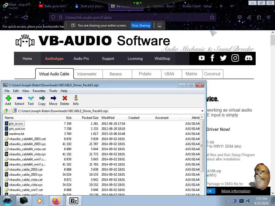Select the pin_out.ico file

click(x=17, y=128)
